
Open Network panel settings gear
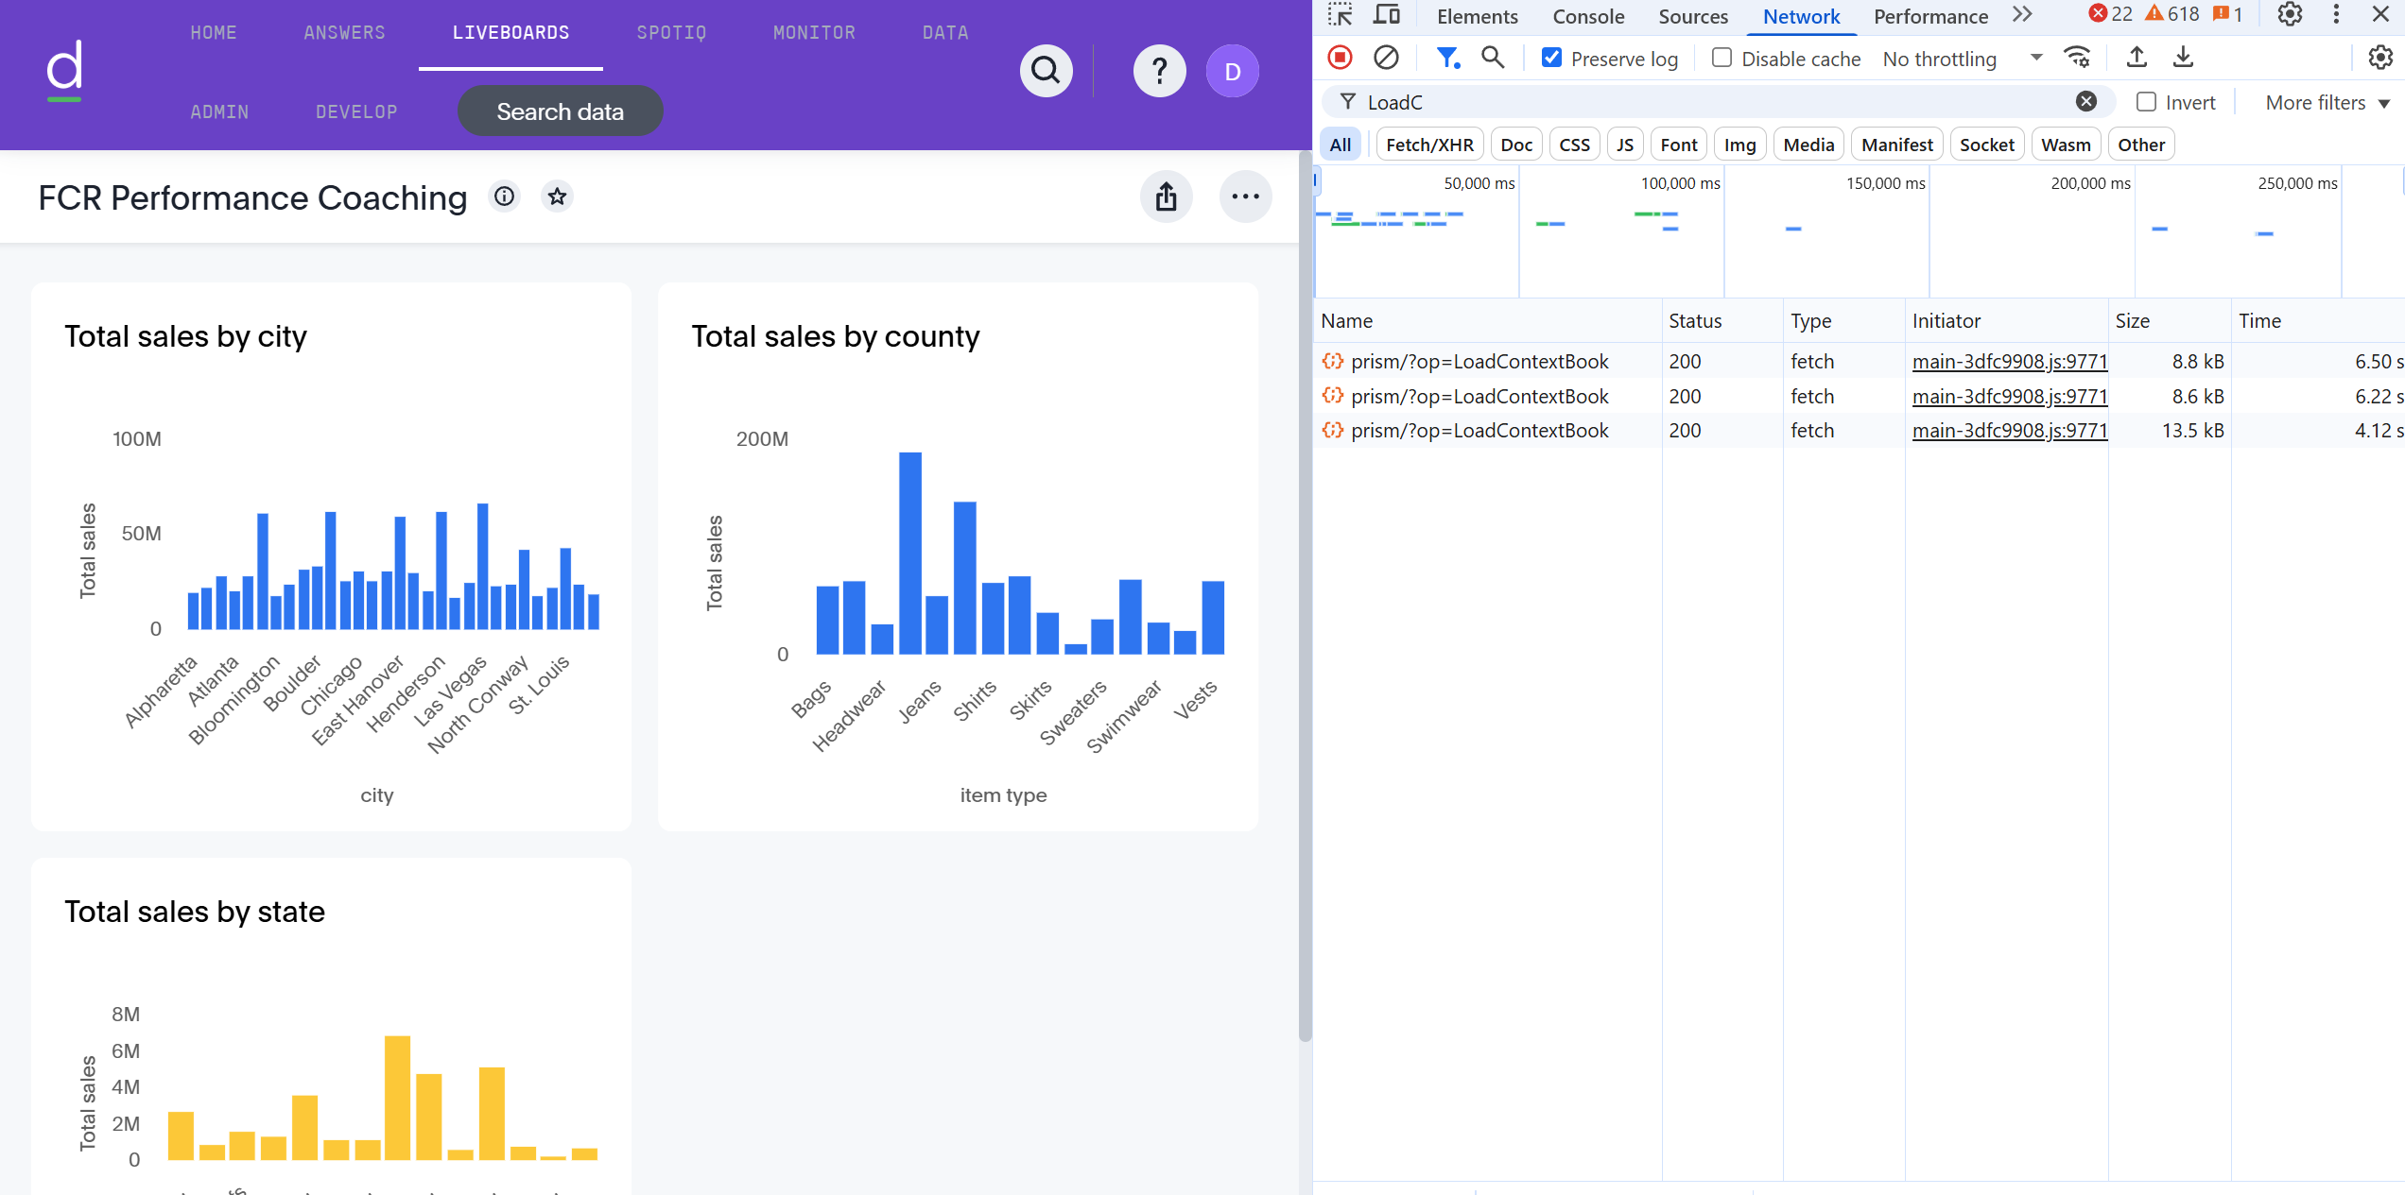click(2380, 58)
